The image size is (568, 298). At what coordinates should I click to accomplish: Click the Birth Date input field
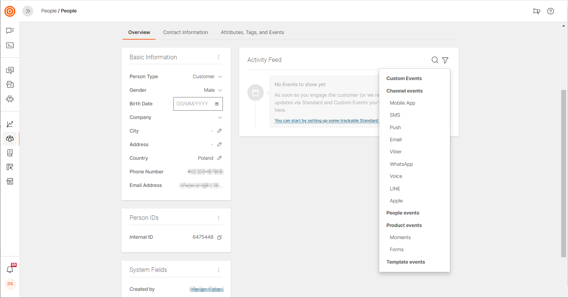195,104
